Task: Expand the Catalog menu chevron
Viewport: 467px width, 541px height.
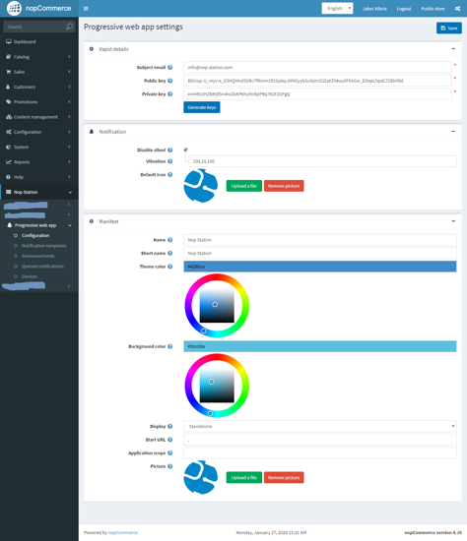Action: coord(69,57)
